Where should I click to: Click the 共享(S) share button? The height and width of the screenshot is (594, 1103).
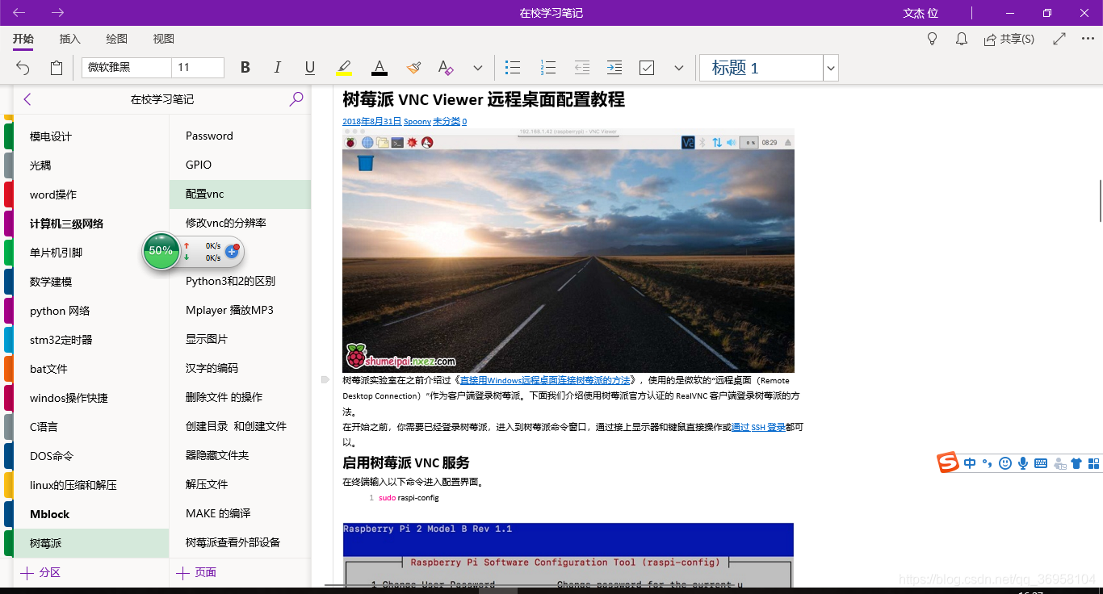1009,39
